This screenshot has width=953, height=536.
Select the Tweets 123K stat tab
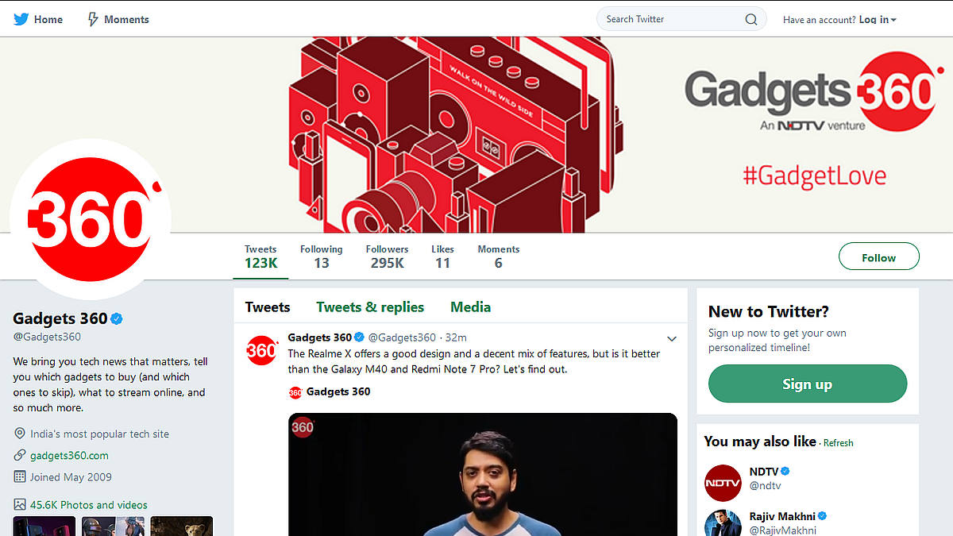[260, 256]
